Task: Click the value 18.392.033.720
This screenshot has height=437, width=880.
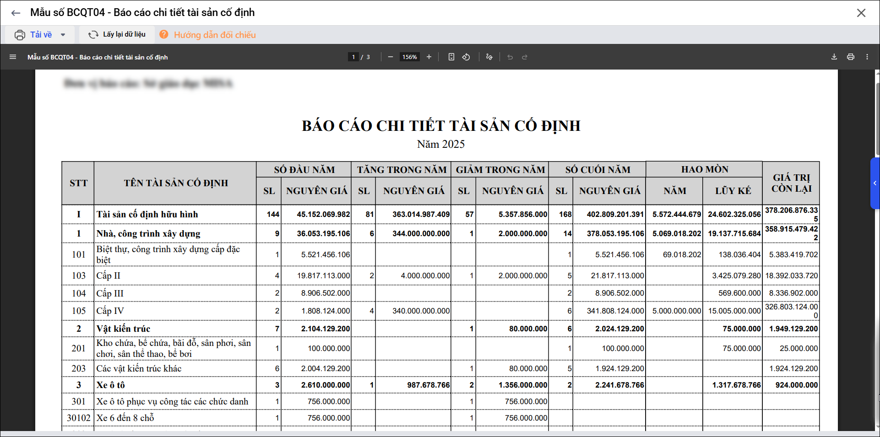Action: 792,275
